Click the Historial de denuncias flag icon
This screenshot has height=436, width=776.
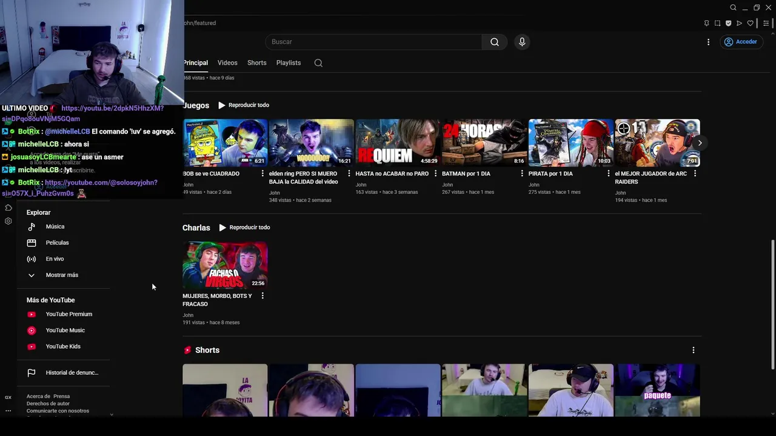point(32,373)
